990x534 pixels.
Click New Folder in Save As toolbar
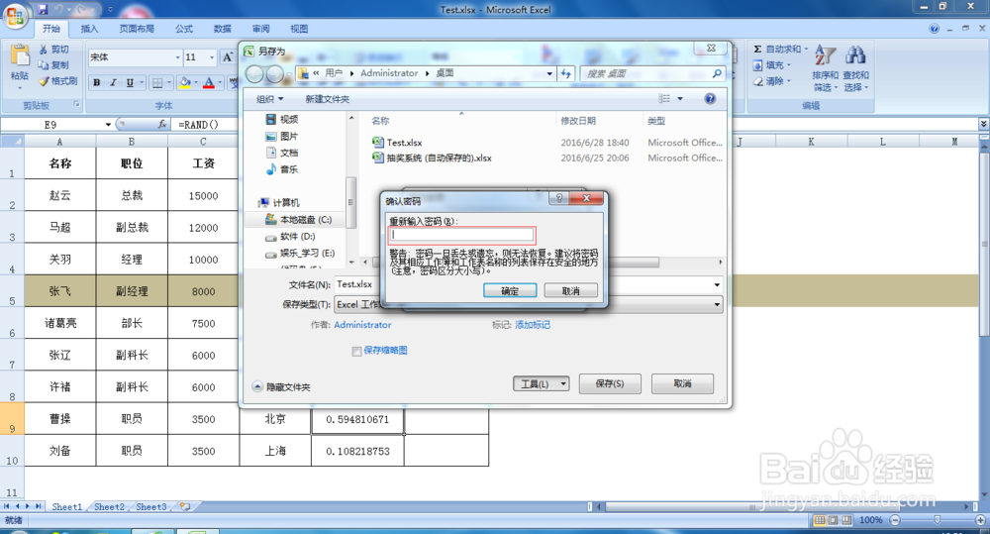pyautogui.click(x=327, y=99)
